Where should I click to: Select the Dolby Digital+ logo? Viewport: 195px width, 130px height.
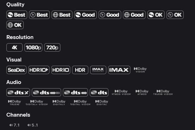(59, 103)
